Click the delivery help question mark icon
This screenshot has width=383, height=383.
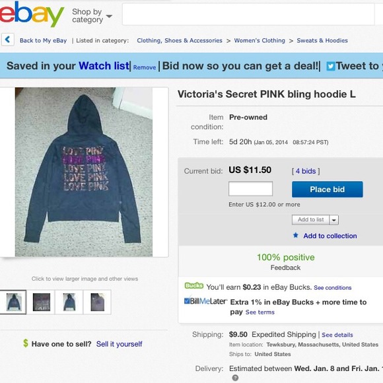[x=235, y=378]
